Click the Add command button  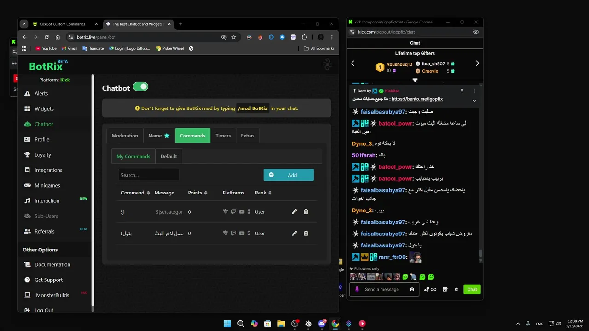click(289, 175)
